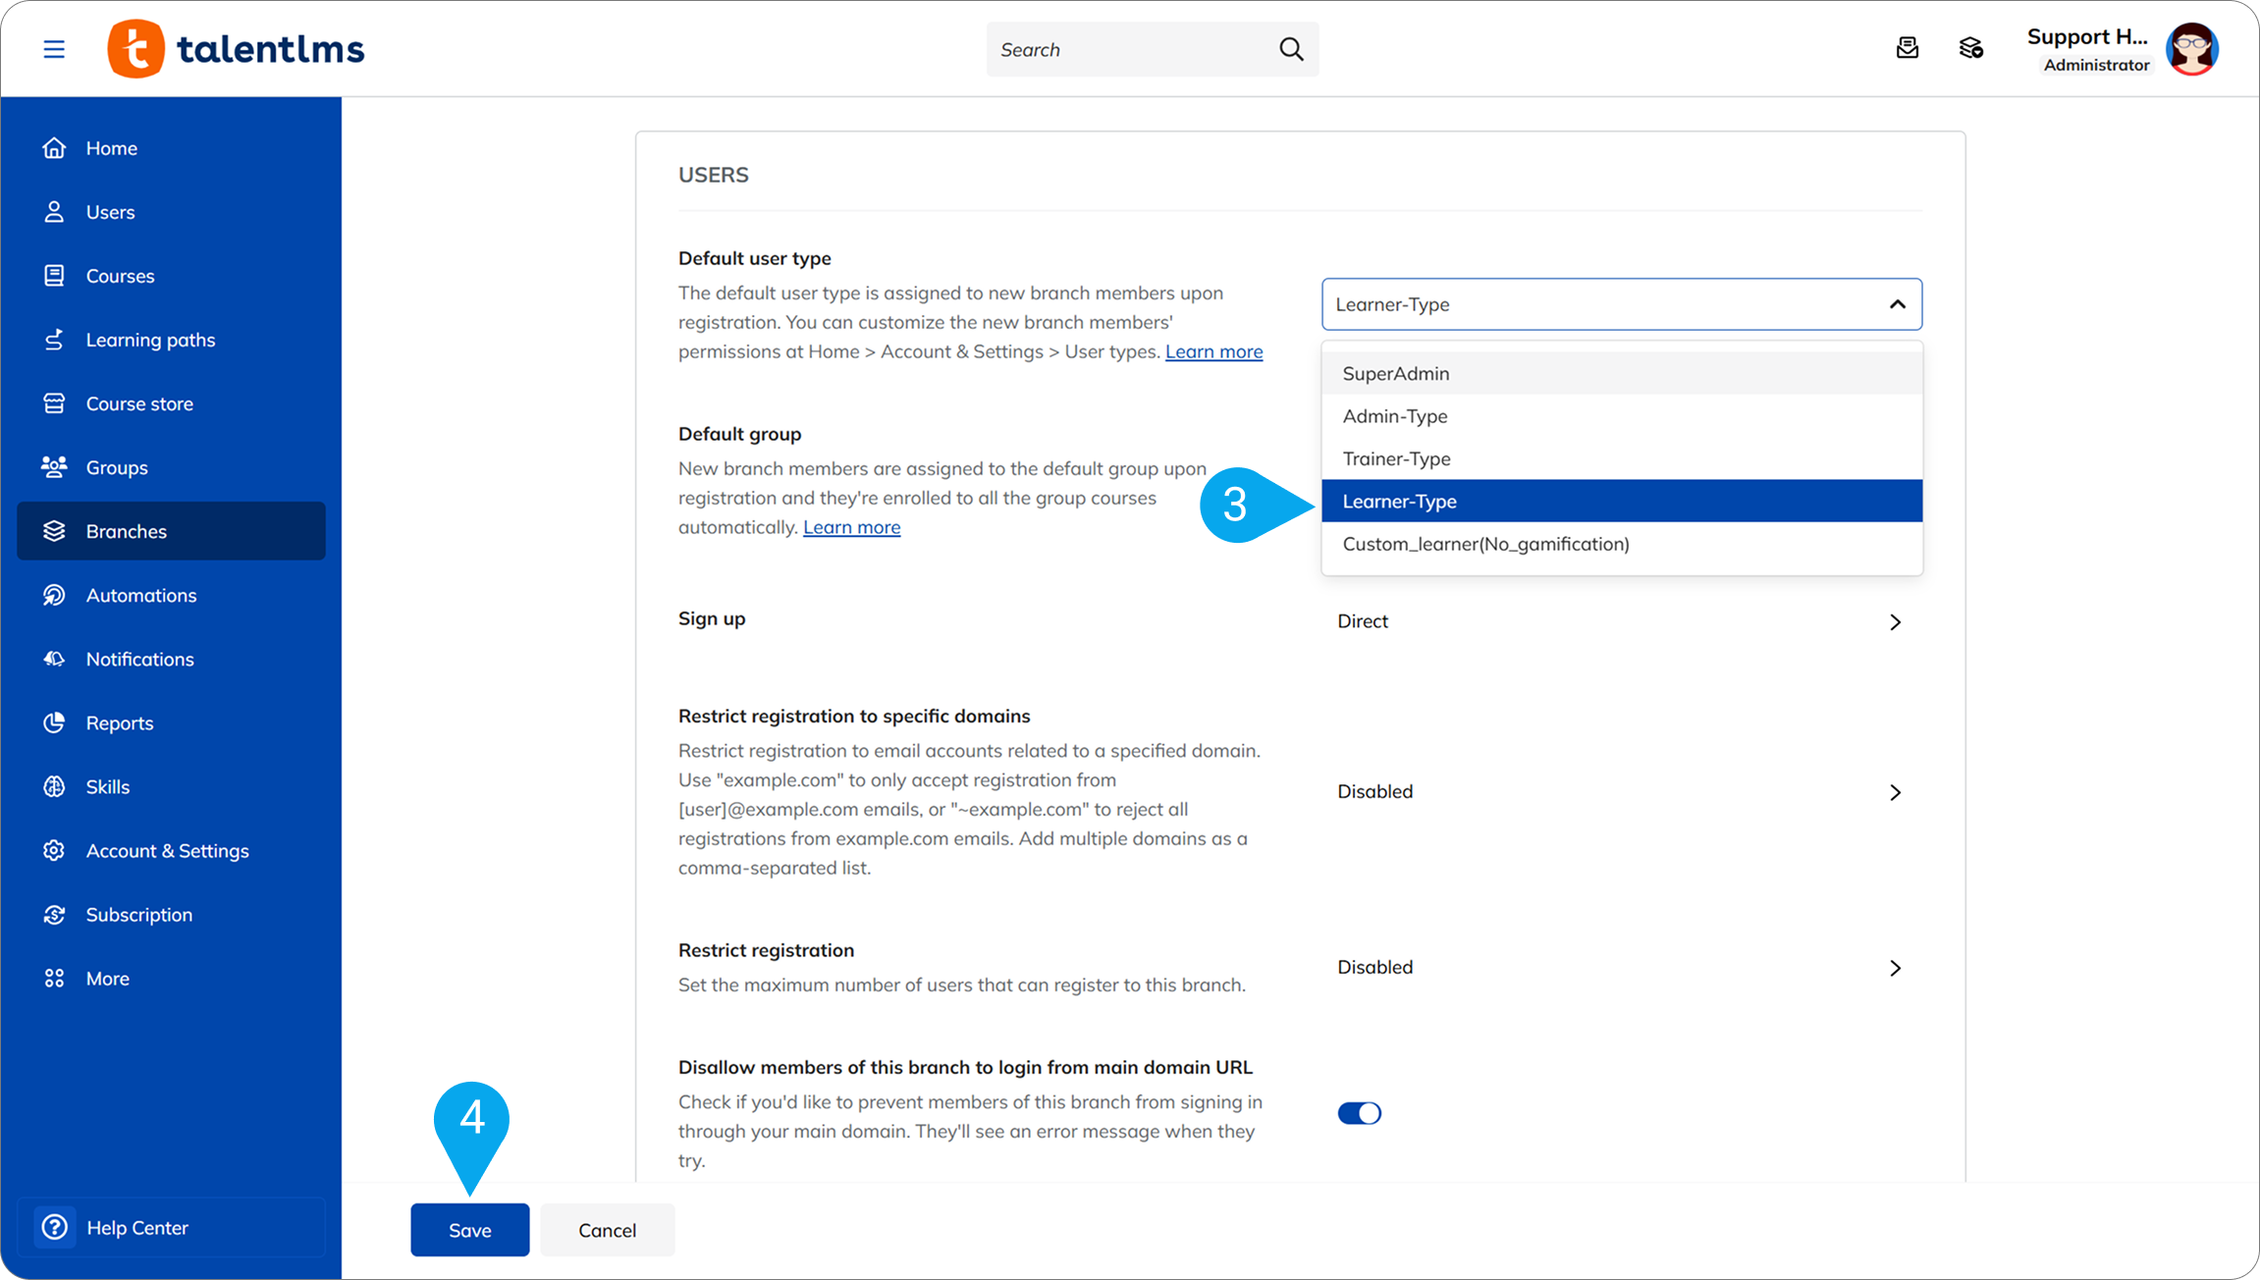Click the search magnifier icon
Viewport: 2260px width, 1280px height.
(1291, 49)
